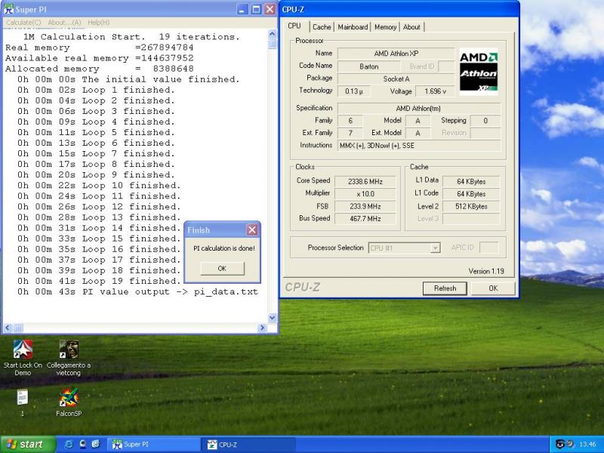This screenshot has height=453, width=604.
Task: Click the Super PI vertical scrollbar thumb
Action: 273,44
